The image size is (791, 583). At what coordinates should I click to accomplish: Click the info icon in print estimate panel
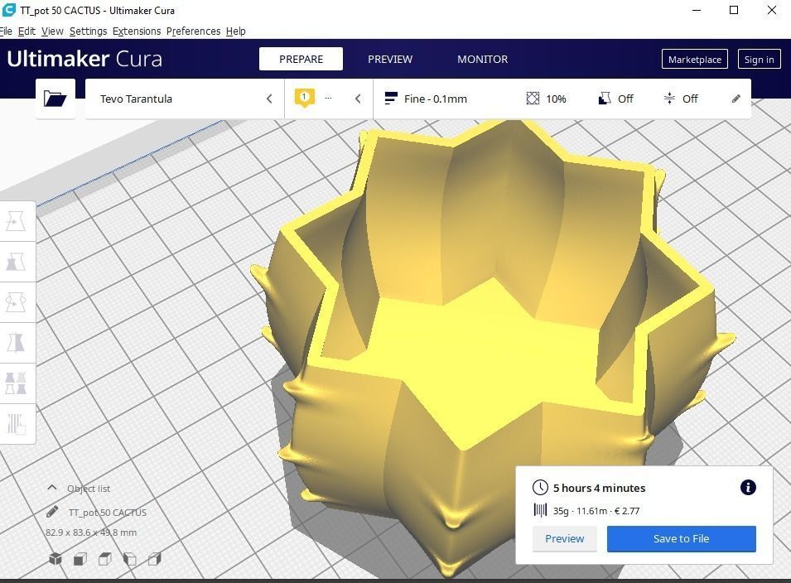748,487
